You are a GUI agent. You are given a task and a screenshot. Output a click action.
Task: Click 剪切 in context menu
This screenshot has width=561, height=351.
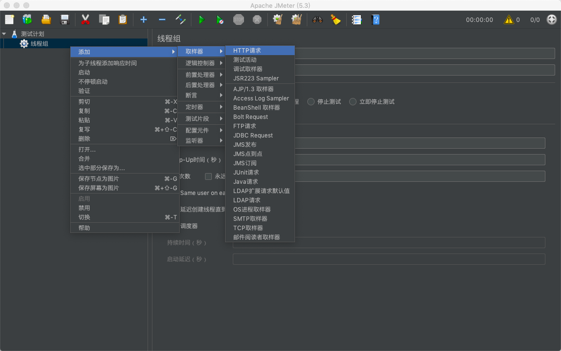point(124,102)
